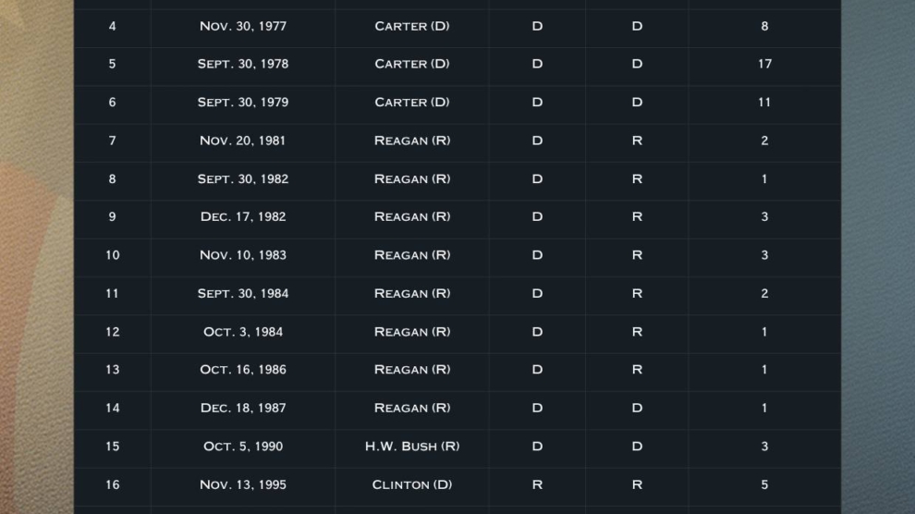Click the date cell Nov. 30, 1977

click(x=243, y=26)
